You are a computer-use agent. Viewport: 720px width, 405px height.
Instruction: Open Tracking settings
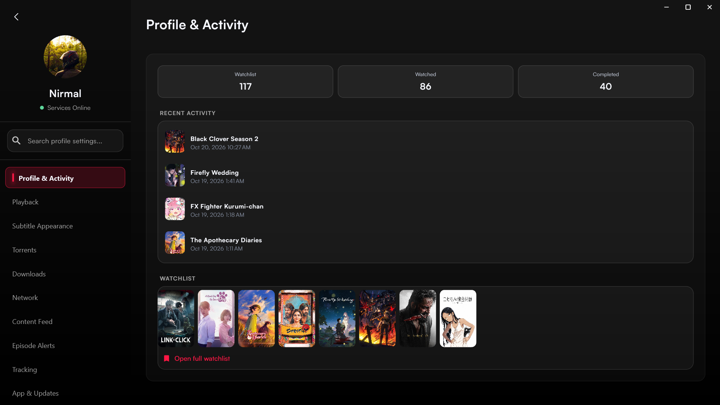pos(24,370)
